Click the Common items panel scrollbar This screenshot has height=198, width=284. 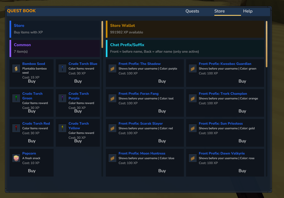click(102, 34)
